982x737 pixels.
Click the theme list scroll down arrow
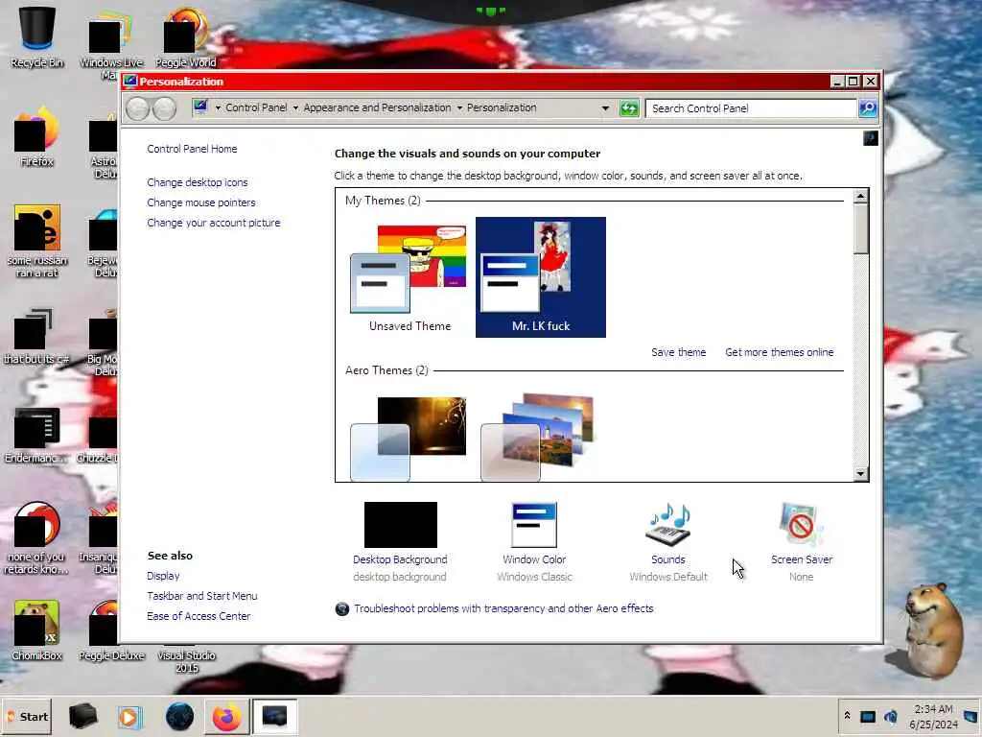(x=860, y=474)
